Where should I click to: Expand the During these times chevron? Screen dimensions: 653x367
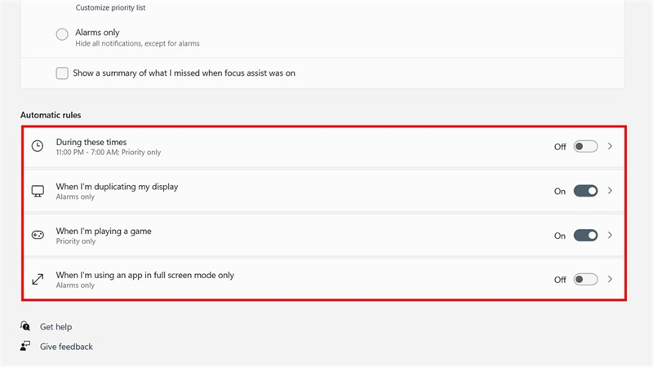click(x=611, y=147)
